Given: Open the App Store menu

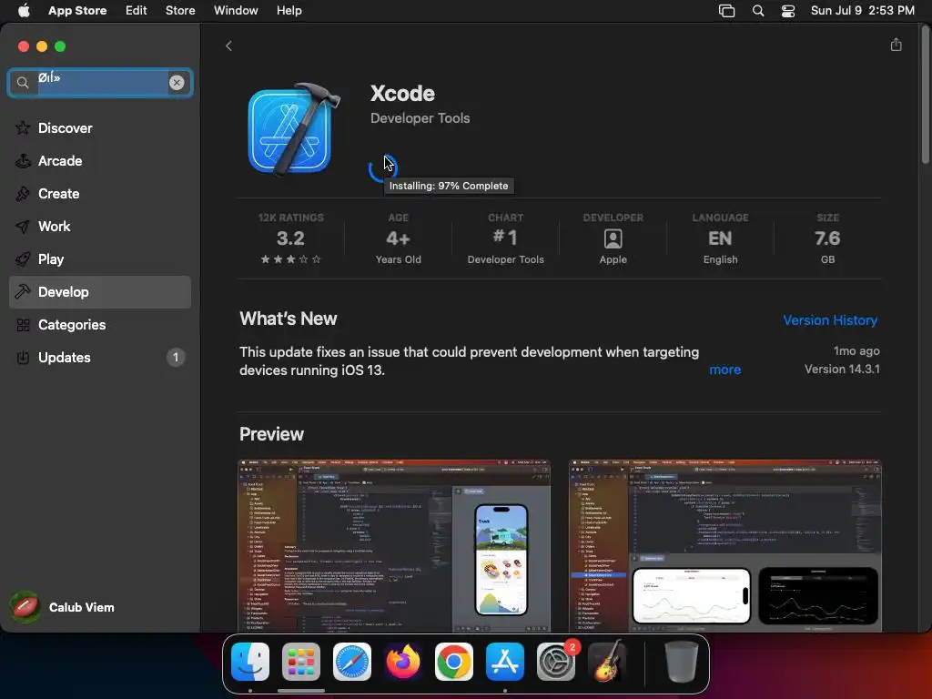Looking at the screenshot, I should pyautogui.click(x=77, y=10).
